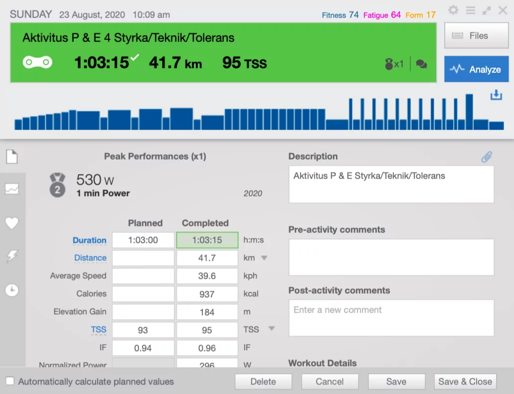The height and width of the screenshot is (394, 514).
Task: Click the workout title Aktivitus P & E 4
Action: click(128, 38)
